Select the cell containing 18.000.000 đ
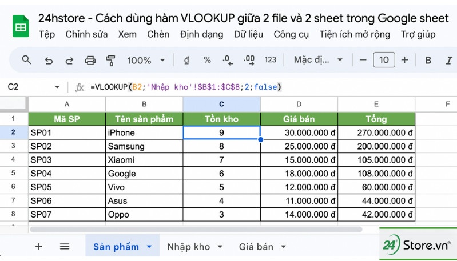 click(x=299, y=174)
